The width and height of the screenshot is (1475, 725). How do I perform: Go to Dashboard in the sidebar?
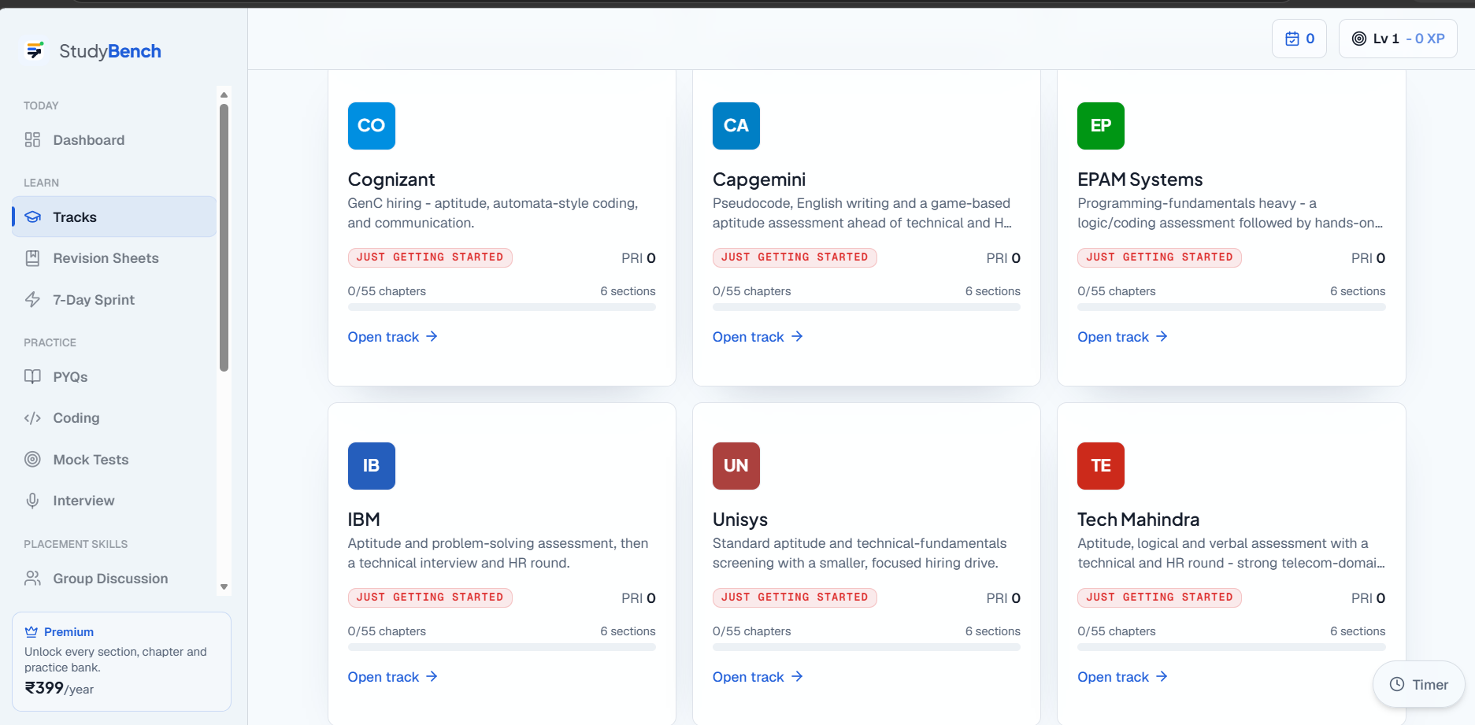coord(114,140)
